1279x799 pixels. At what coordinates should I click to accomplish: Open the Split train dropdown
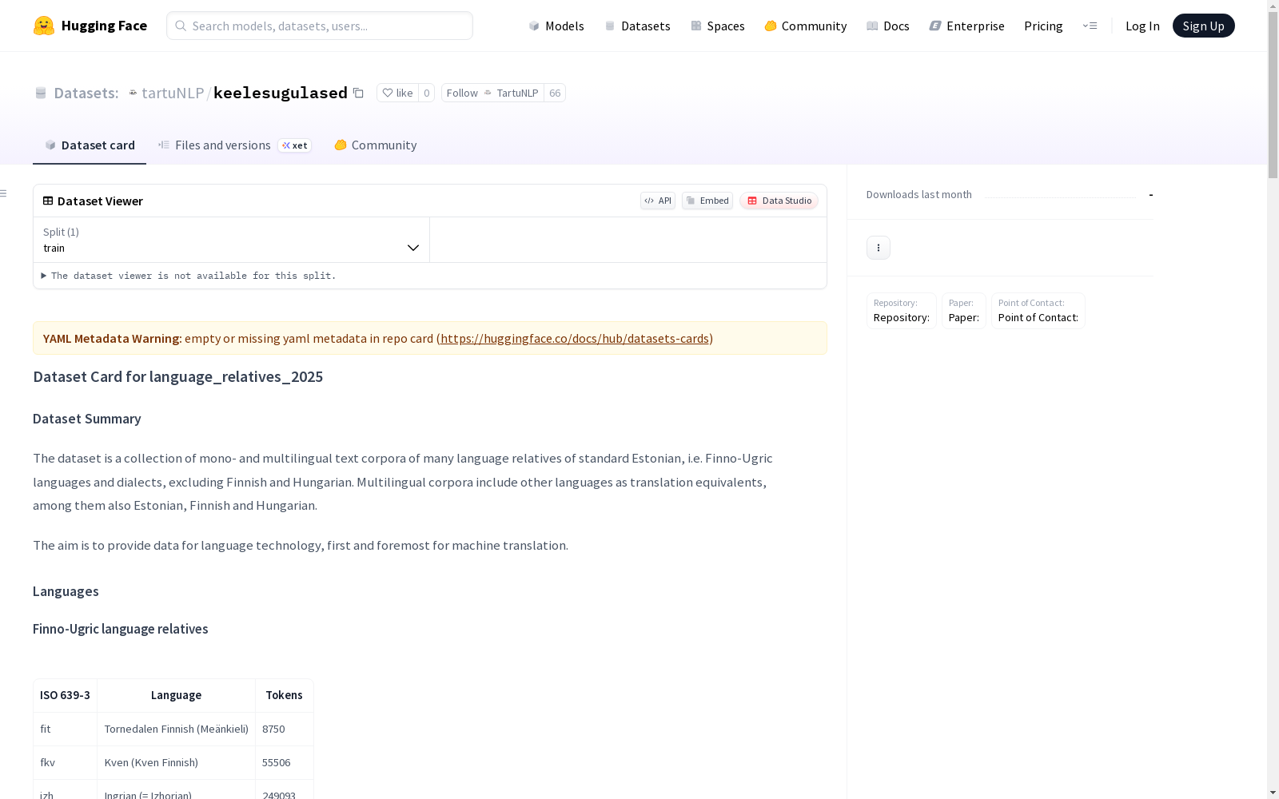[x=231, y=240]
